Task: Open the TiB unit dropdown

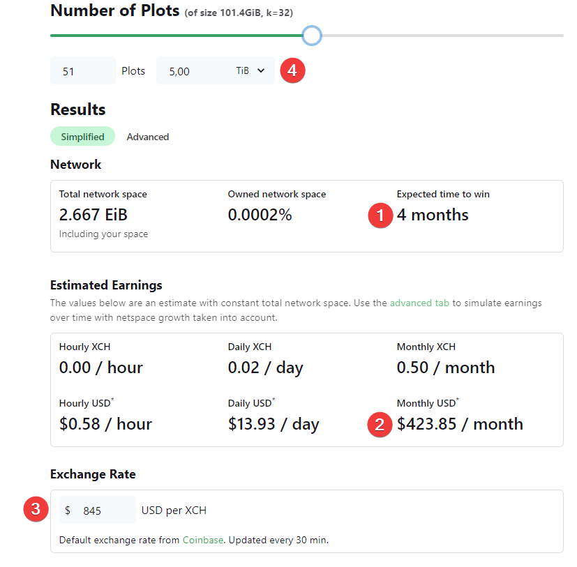Action: click(x=250, y=71)
